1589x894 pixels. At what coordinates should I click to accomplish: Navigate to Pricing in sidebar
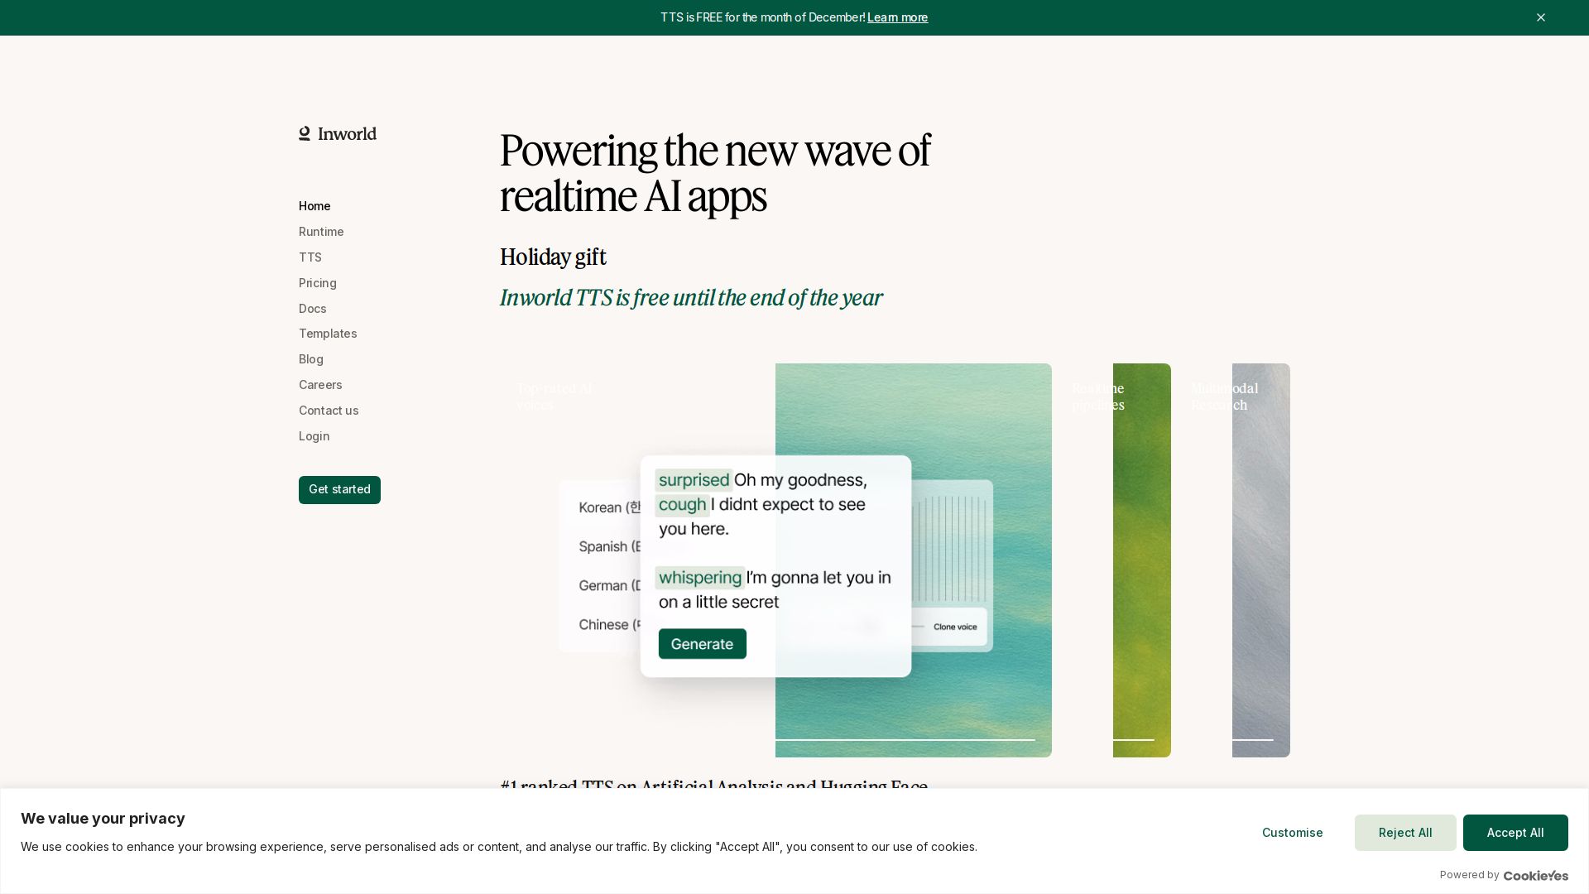[318, 283]
